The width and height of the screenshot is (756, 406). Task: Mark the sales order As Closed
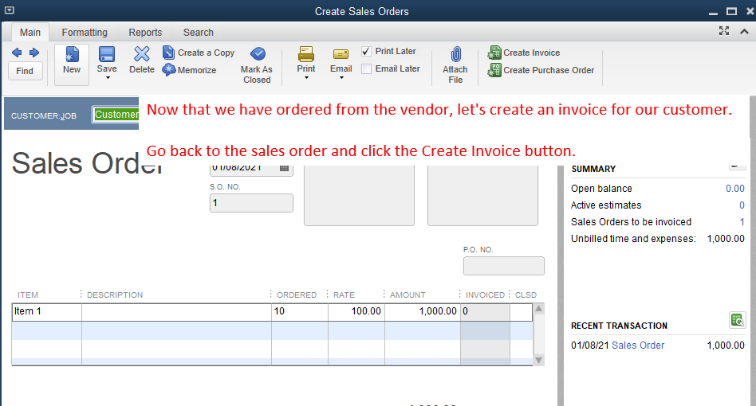(x=257, y=65)
